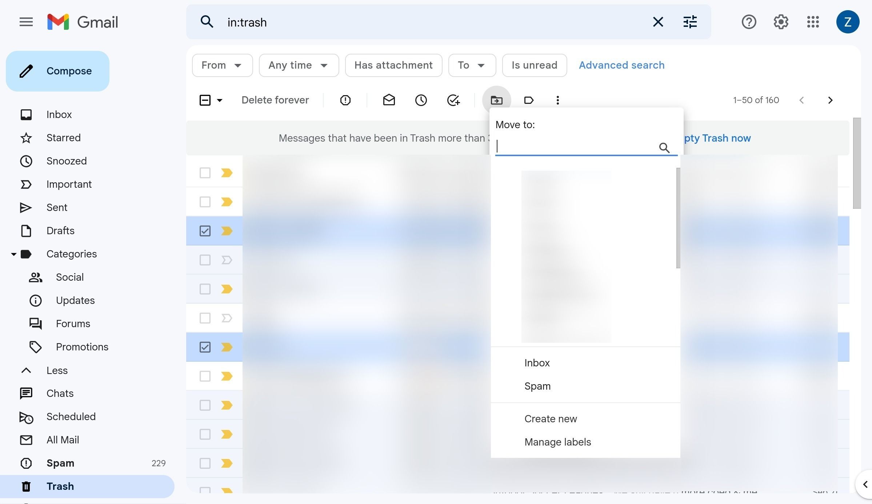Click the Delete forever button
This screenshot has height=504, width=872.
coord(275,100)
